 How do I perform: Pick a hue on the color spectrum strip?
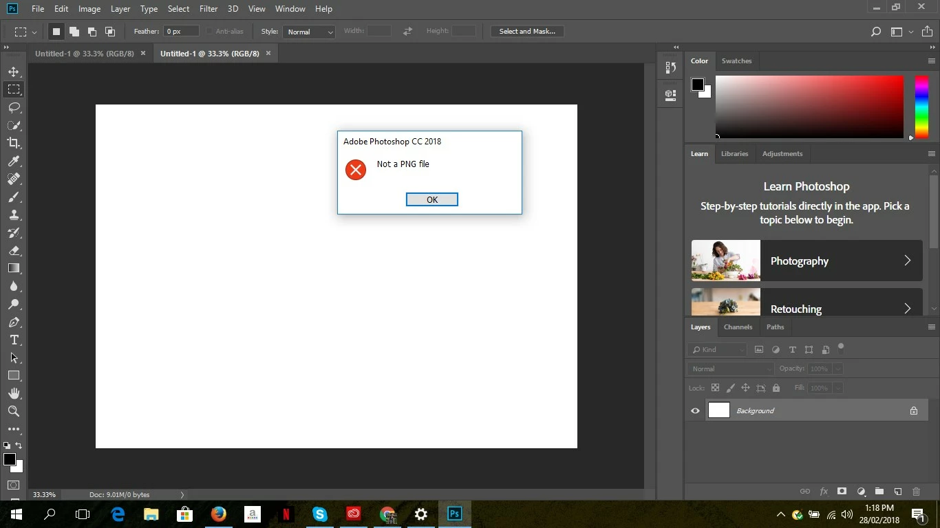click(921, 107)
